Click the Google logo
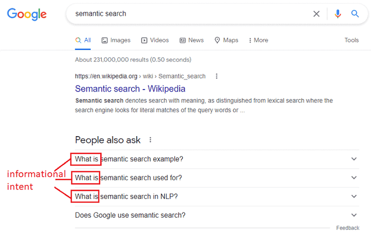Image resolution: width=371 pixels, height=241 pixels. click(x=26, y=14)
